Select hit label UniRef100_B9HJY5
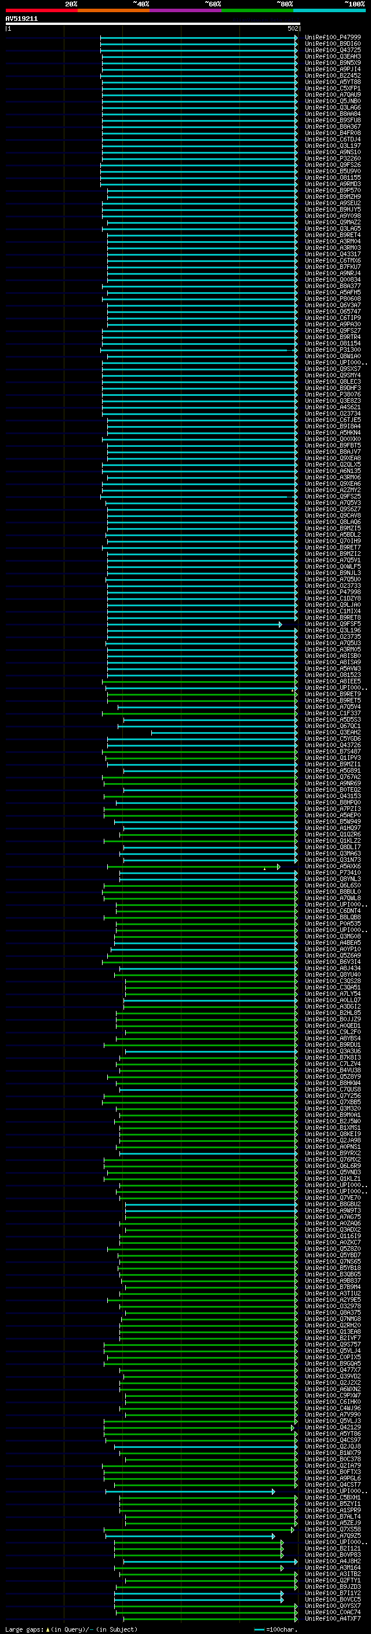Image resolution: width=371 pixels, height=1634 pixels. (x=333, y=209)
